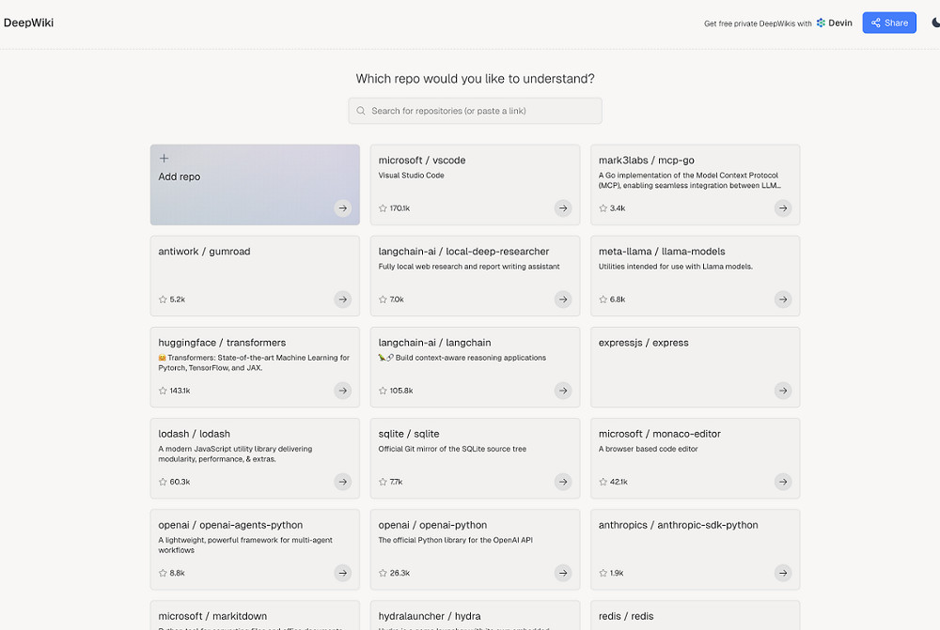Open the meta-llama / llama-models card
Viewport: 940px width, 630px height.
(x=695, y=275)
